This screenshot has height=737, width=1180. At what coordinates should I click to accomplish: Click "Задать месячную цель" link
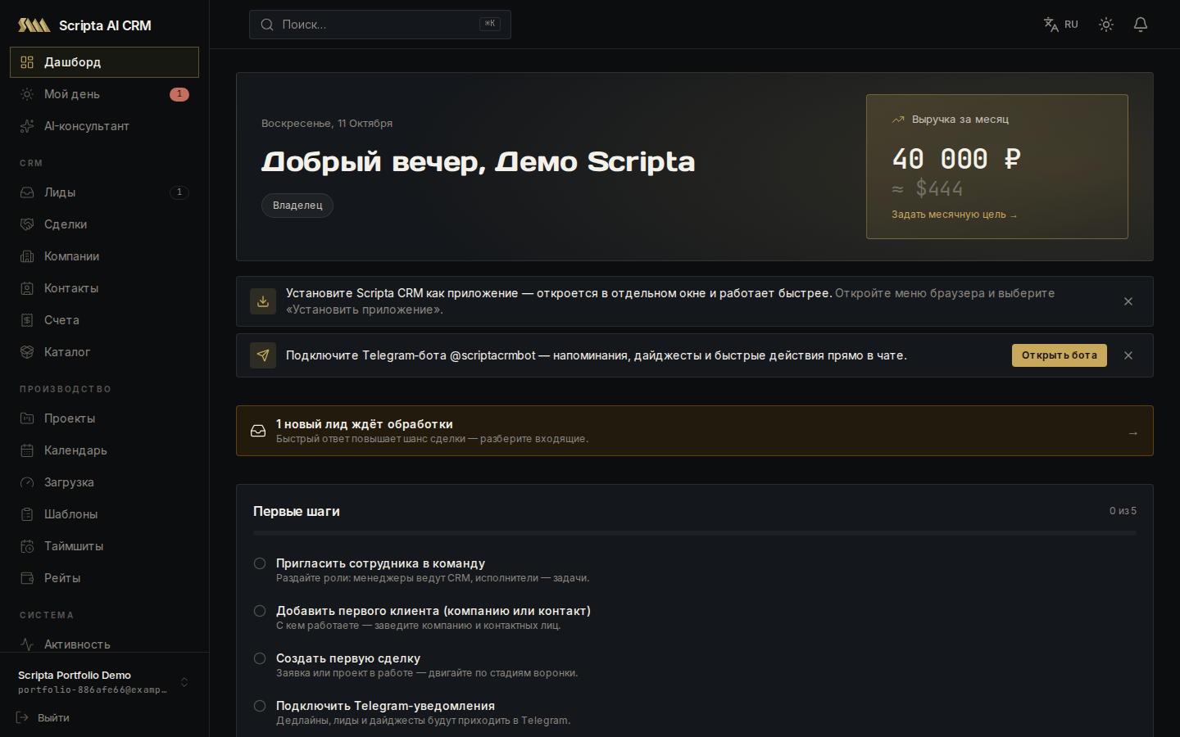tap(954, 215)
